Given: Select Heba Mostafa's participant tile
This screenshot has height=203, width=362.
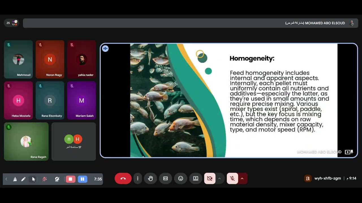Looking at the screenshot, I should (18, 100).
